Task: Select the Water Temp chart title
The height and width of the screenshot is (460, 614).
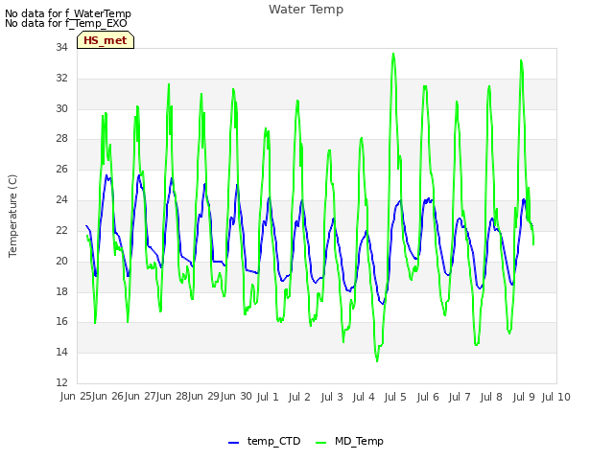Action: (306, 10)
